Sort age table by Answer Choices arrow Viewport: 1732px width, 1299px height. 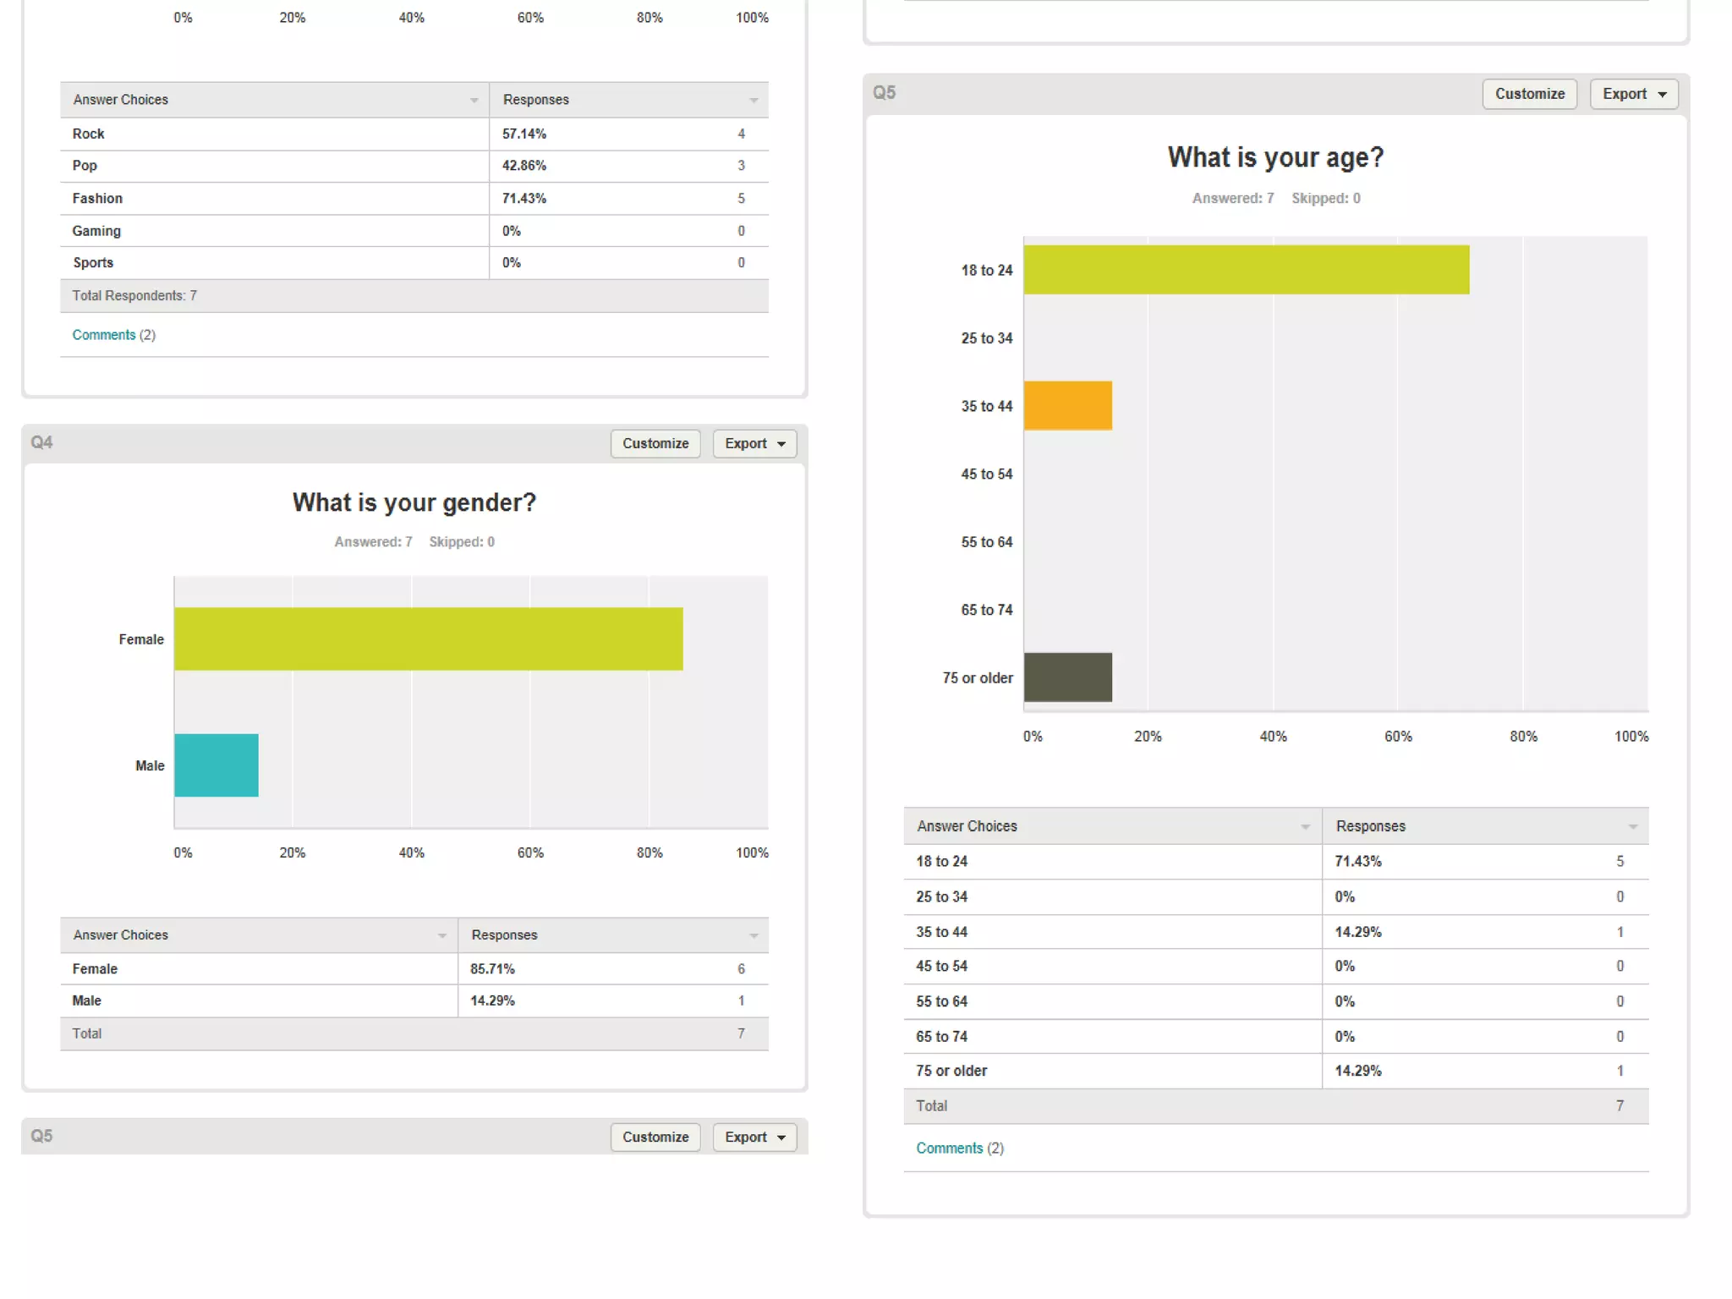coord(1305,827)
